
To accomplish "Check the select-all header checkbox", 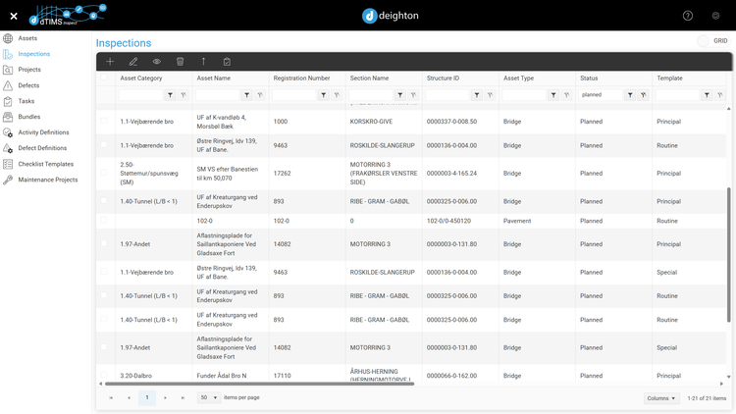I will pos(104,78).
